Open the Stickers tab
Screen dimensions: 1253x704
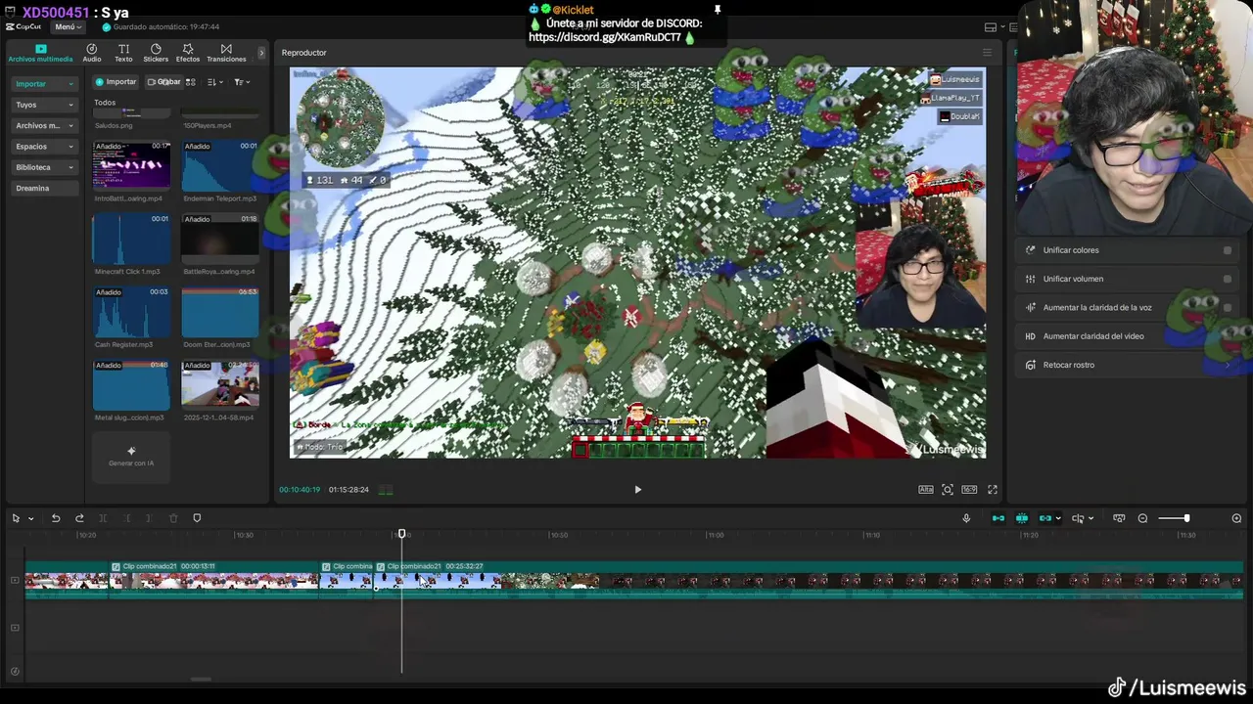point(156,53)
